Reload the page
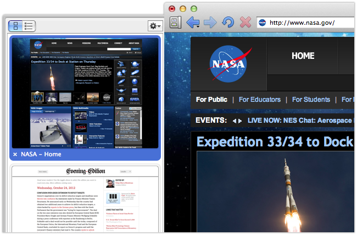357x235 pixels. pyautogui.click(x=228, y=23)
